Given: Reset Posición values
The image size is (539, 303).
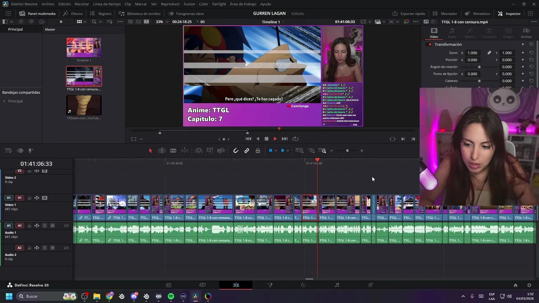Looking at the screenshot, I should pyautogui.click(x=531, y=60).
